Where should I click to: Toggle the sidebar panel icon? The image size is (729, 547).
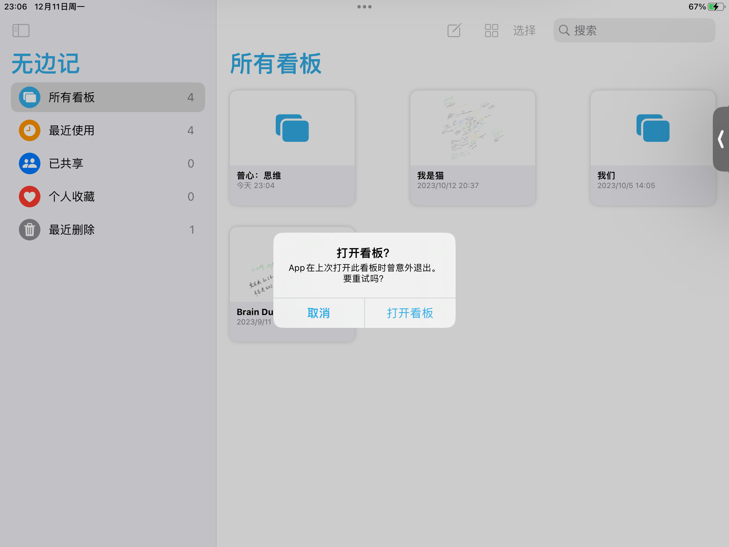click(x=21, y=31)
